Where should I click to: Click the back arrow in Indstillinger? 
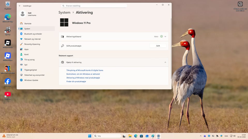20,6
